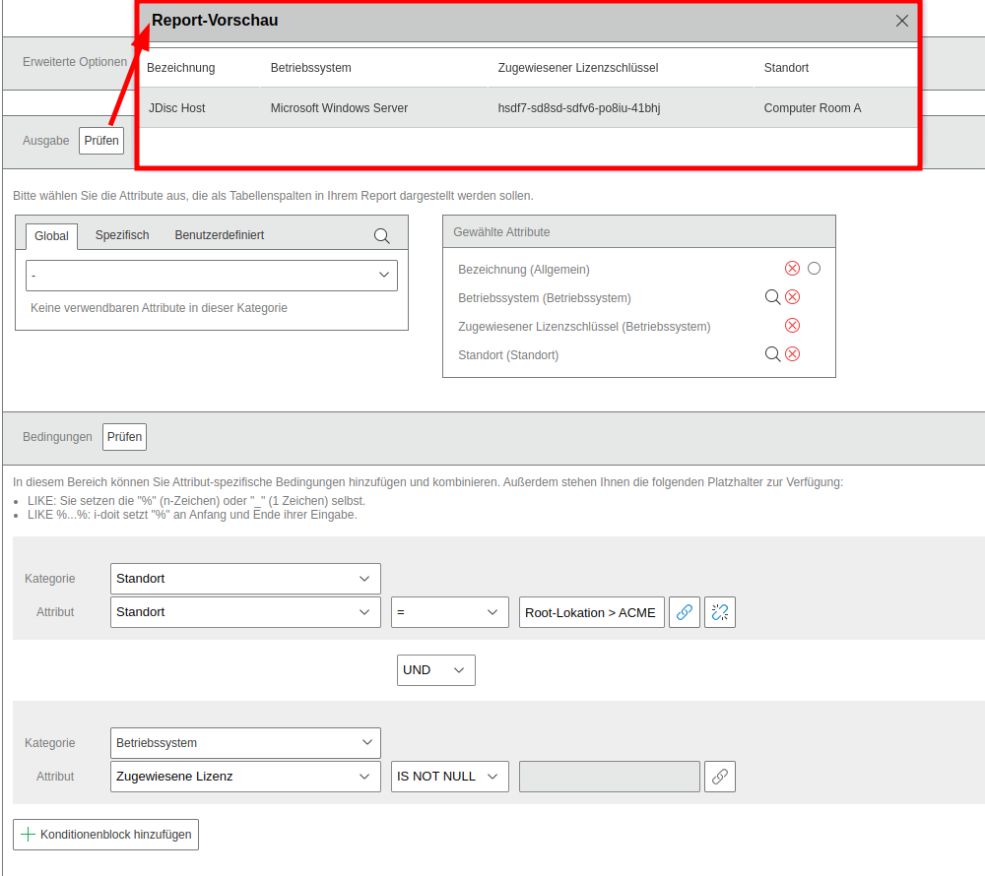Select radio button beside Bezeichnung (Allgemein)

point(814,269)
